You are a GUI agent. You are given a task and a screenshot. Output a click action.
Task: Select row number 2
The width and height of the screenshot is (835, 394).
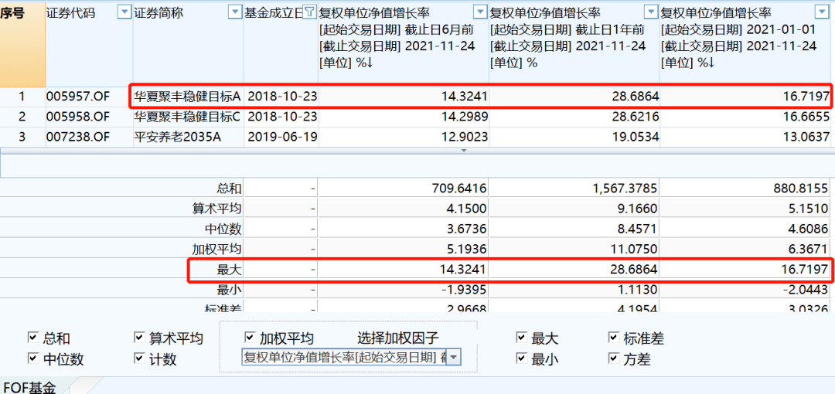(22, 117)
